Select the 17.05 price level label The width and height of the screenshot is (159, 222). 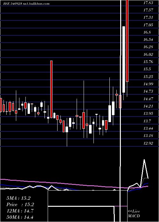(148, 25)
